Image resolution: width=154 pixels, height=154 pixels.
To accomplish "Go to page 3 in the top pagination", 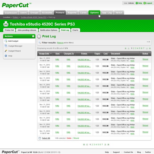I will (x=136, y=48).
